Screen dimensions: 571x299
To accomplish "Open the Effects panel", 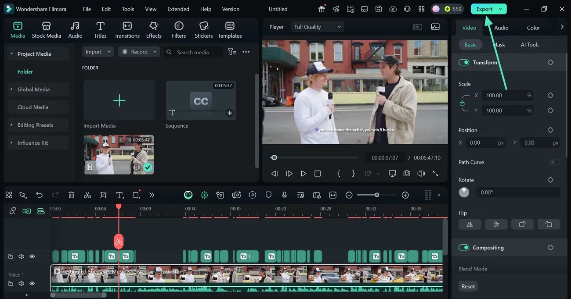I will [x=154, y=30].
